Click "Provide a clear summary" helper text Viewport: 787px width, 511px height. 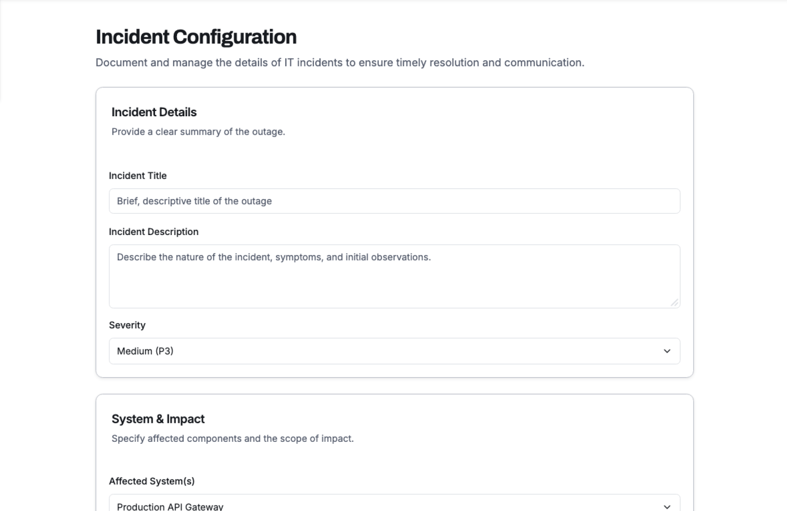198,132
